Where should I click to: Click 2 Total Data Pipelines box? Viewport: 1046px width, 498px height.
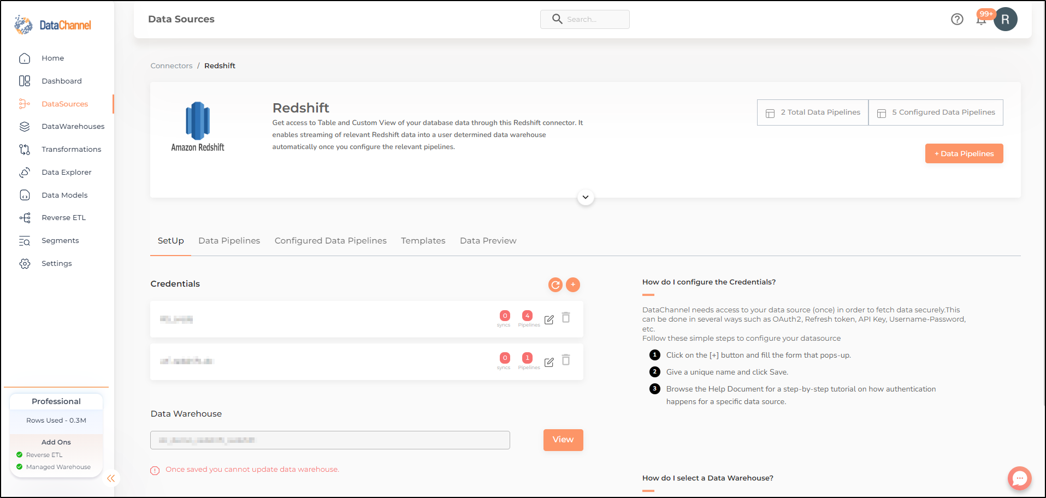pos(813,112)
